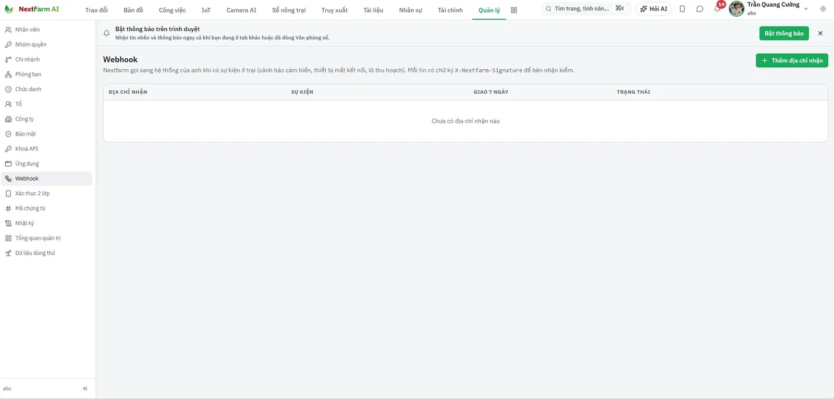
Task: Go to the Công việc tab
Action: point(173,10)
